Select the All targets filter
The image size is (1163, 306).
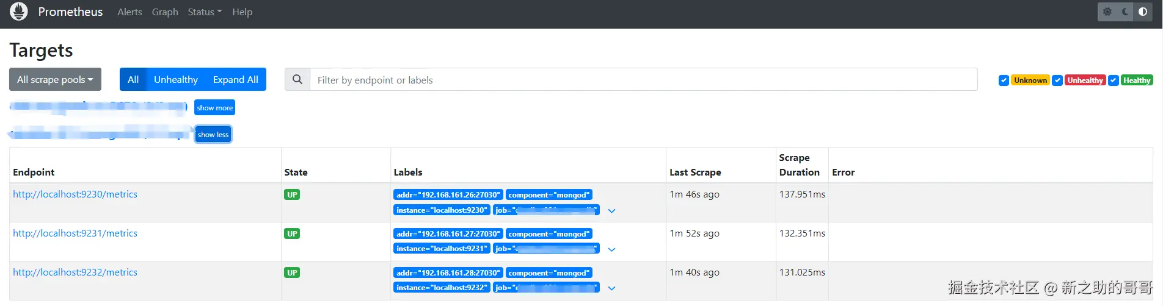click(x=133, y=79)
